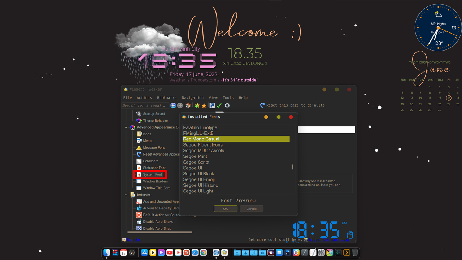Confirm font choice with the OK button
This screenshot has height=260, width=462.
225,208
